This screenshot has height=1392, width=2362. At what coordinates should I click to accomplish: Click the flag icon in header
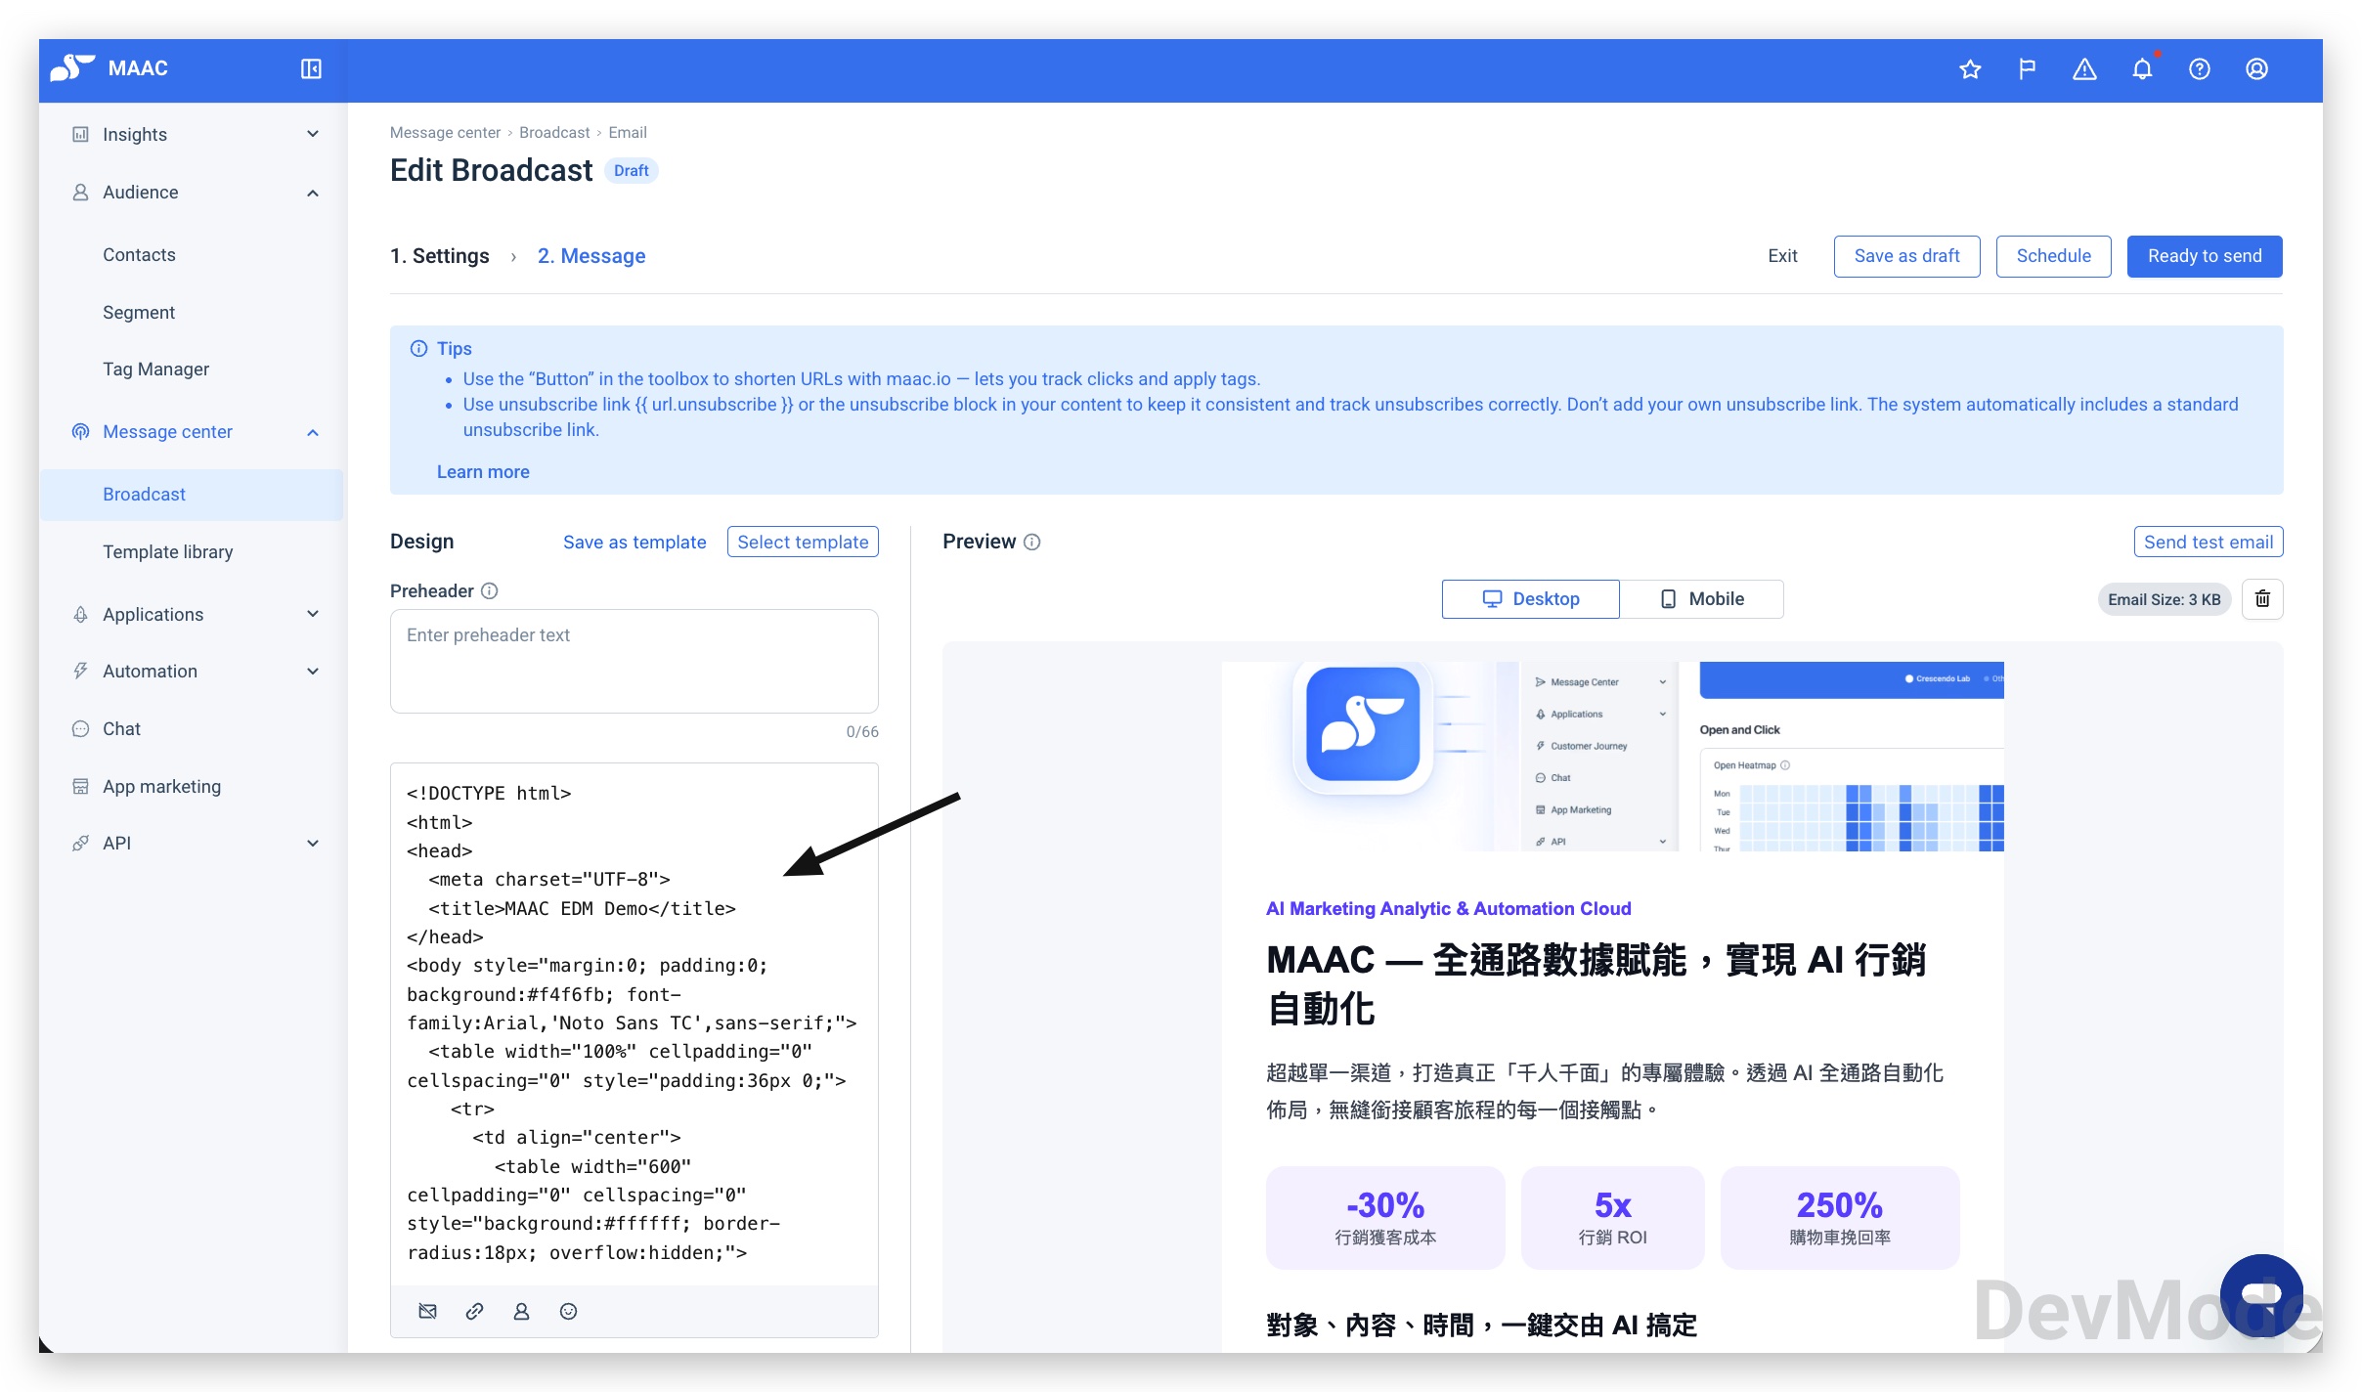[2027, 69]
